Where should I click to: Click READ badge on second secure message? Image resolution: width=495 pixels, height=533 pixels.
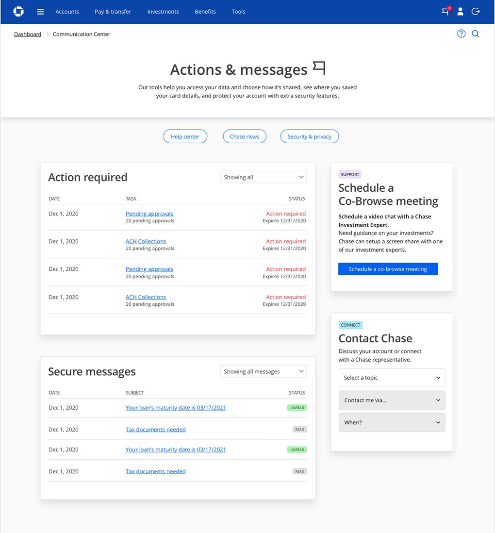(299, 429)
